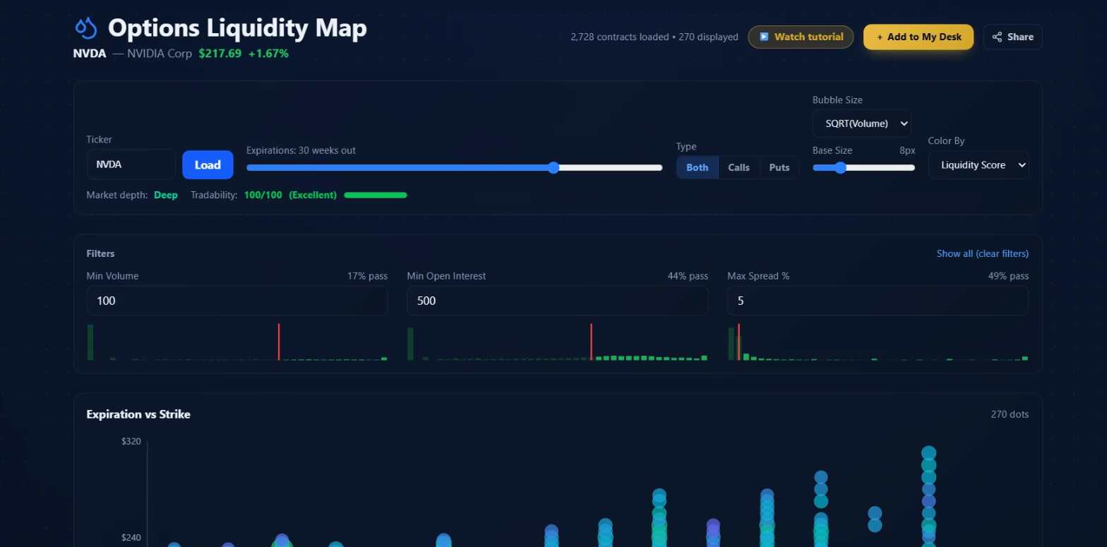Click the Expiration vs Strike heading
This screenshot has height=547, width=1107.
coord(138,414)
